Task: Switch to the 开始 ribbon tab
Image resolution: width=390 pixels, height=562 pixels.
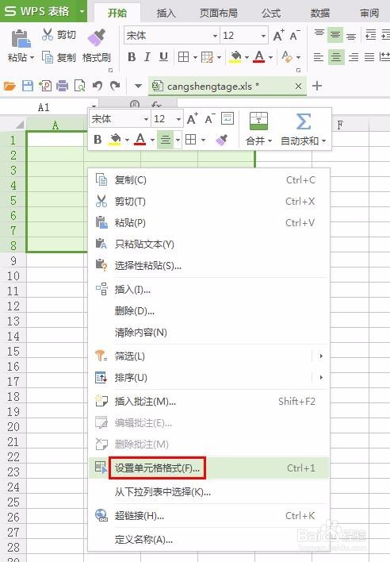Action: coord(117,13)
